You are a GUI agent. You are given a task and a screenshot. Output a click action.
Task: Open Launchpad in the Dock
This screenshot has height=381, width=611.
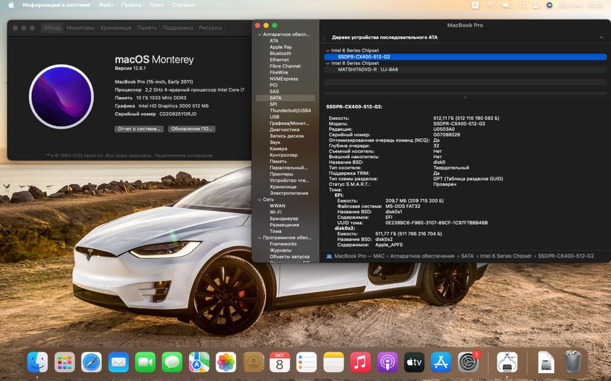point(65,362)
